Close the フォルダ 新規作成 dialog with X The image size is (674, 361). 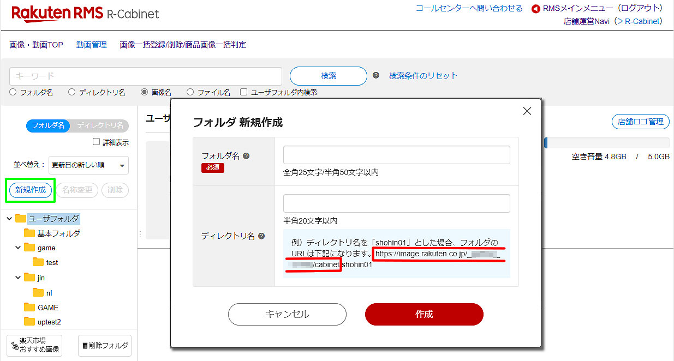tap(527, 111)
